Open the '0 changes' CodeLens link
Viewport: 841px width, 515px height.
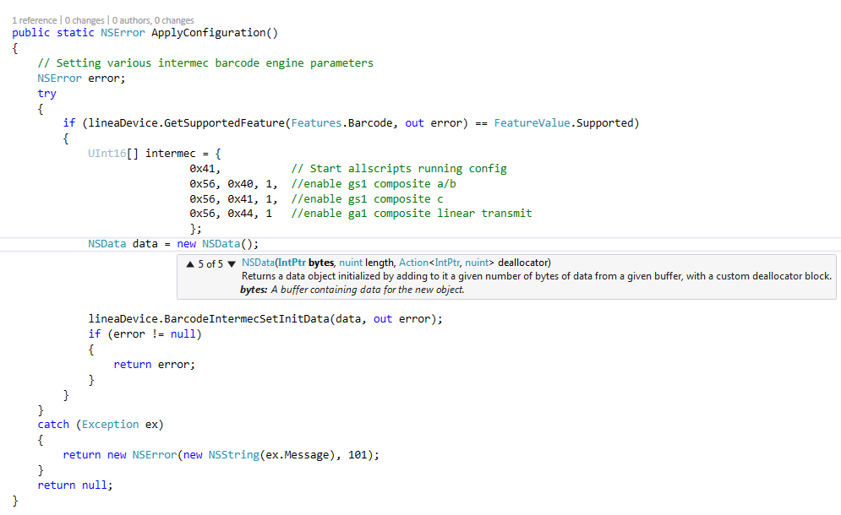85,20
